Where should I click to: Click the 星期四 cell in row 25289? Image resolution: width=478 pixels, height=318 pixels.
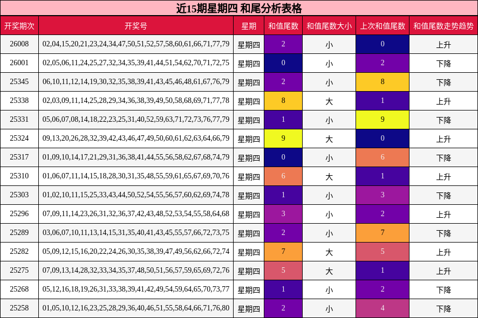[x=248, y=233]
